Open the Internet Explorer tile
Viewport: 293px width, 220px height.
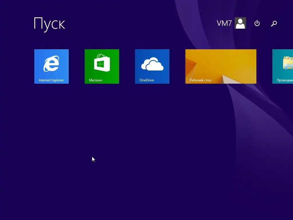pos(52,66)
